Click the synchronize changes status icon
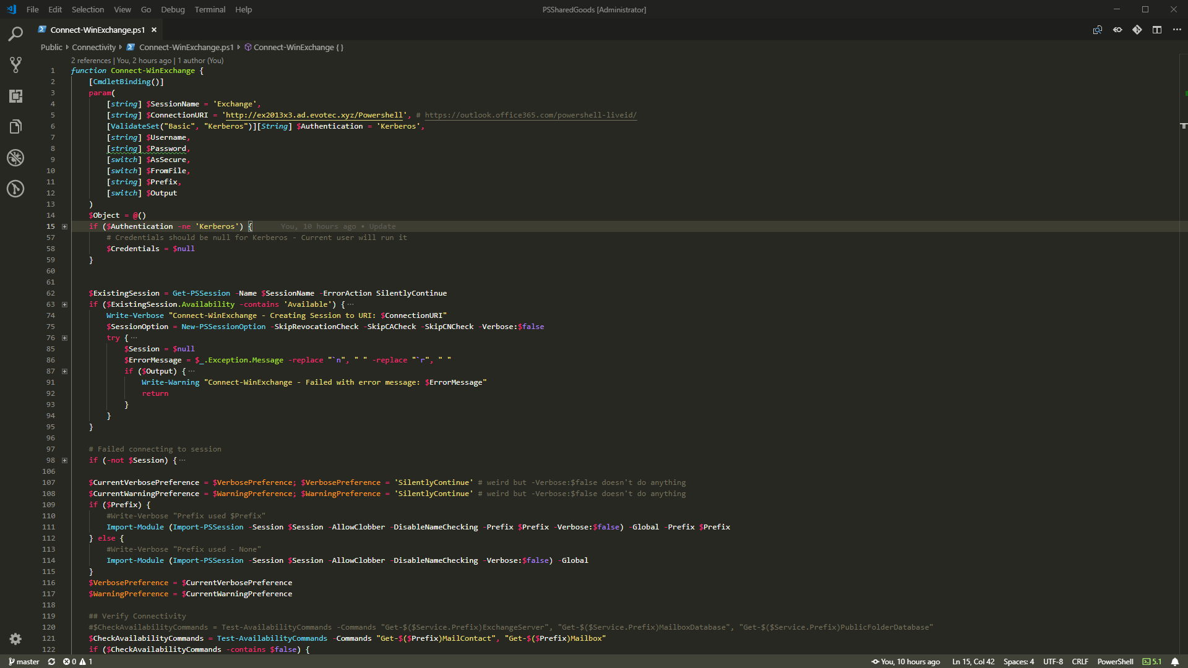Viewport: 1188px width, 668px height. (x=51, y=661)
